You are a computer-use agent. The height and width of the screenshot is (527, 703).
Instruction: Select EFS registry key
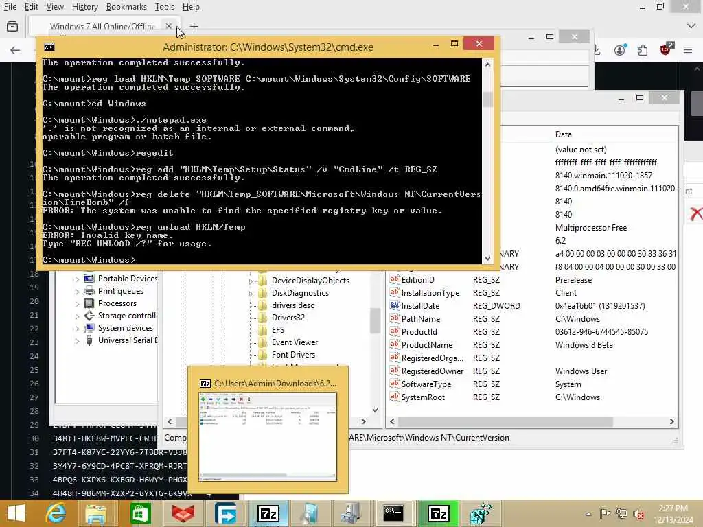click(x=277, y=330)
